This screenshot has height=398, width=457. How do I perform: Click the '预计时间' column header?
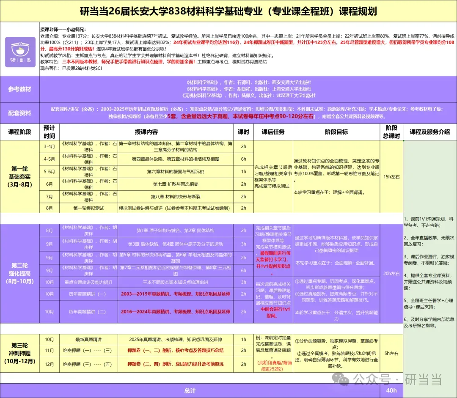pyautogui.click(x=49, y=132)
